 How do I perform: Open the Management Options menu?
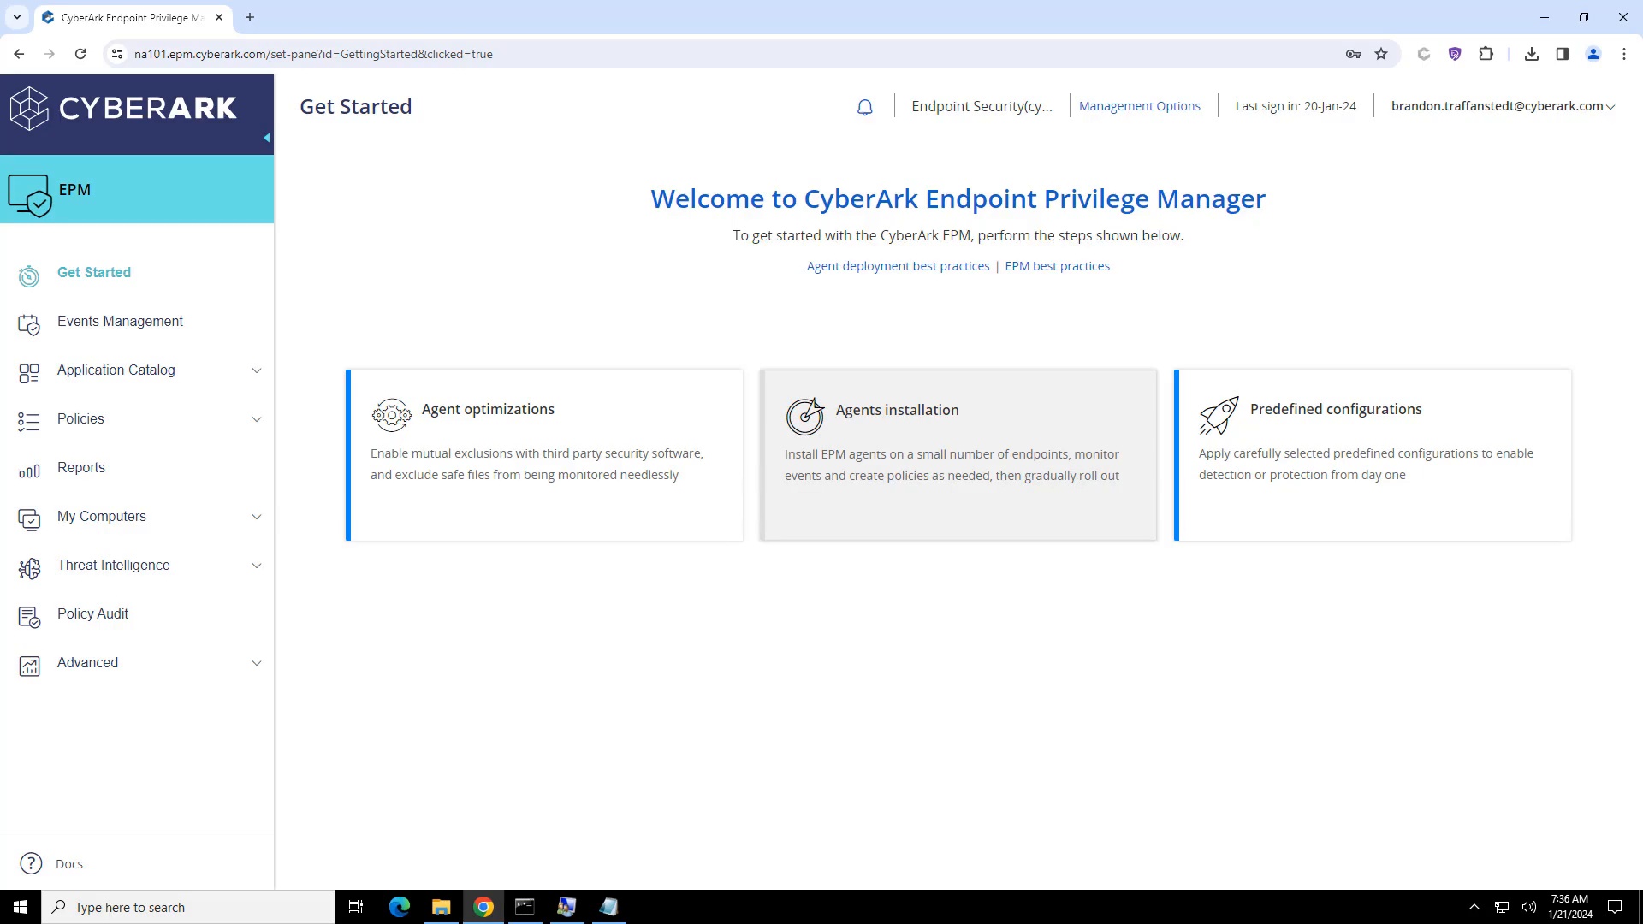coord(1140,105)
